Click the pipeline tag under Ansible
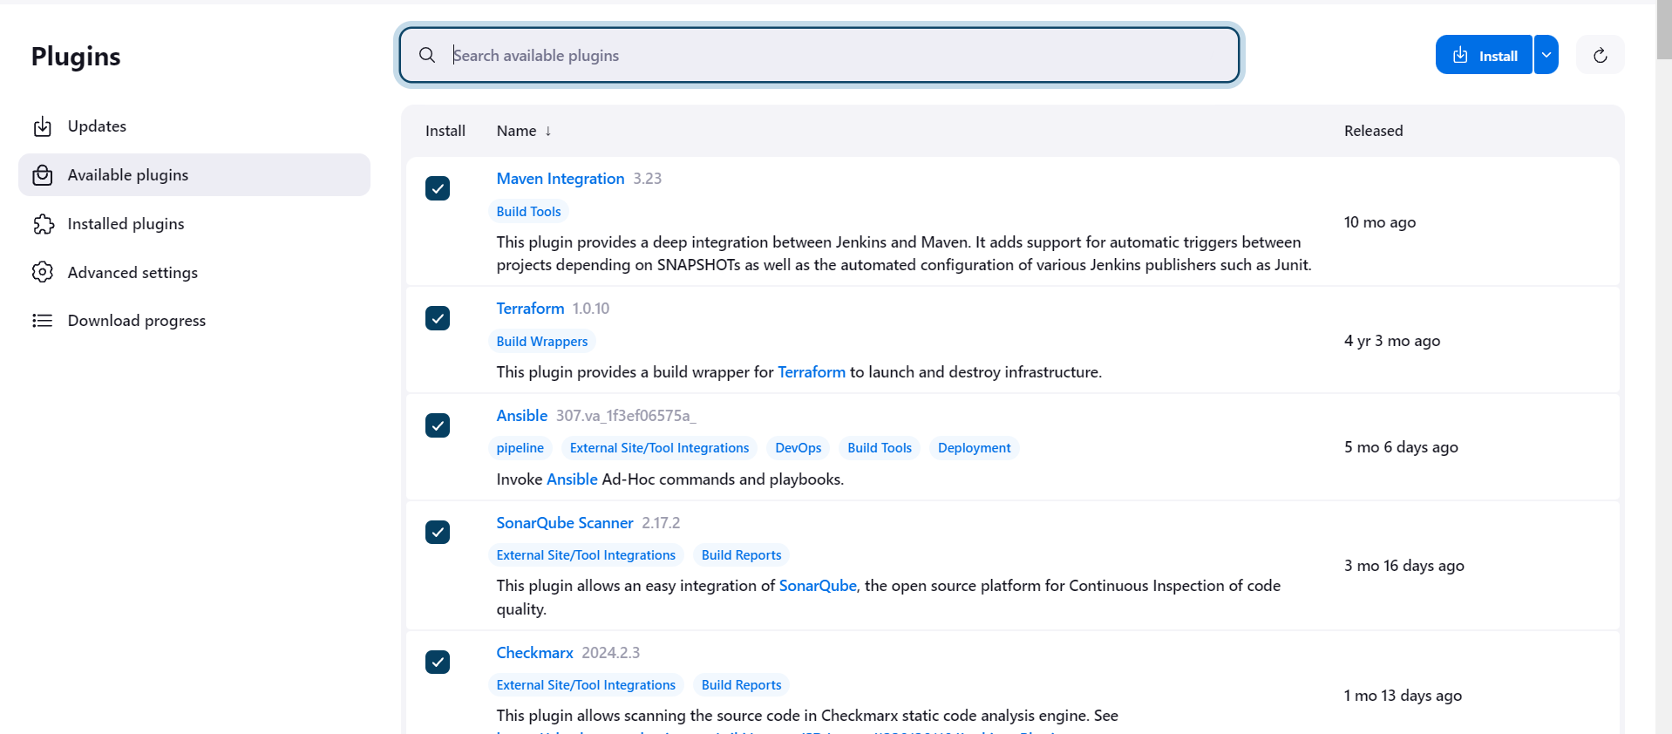Image resolution: width=1672 pixels, height=734 pixels. click(x=520, y=448)
